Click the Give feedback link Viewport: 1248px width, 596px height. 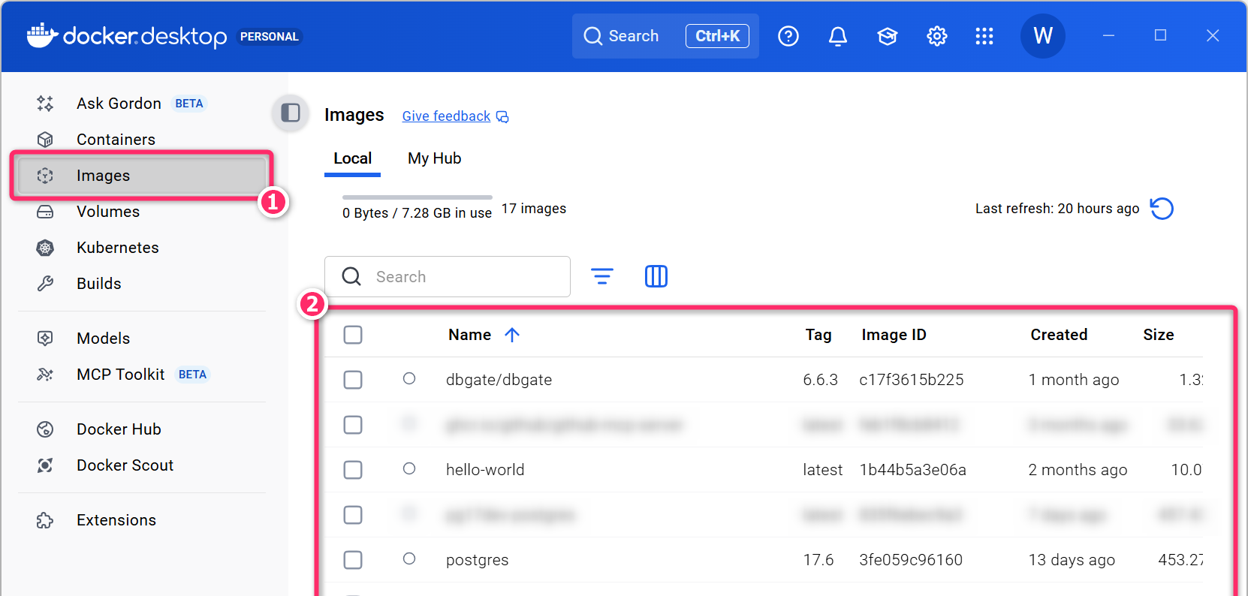(446, 116)
